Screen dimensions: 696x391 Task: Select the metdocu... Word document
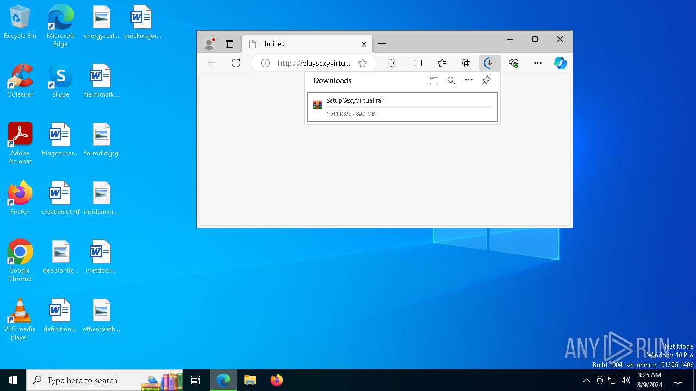[x=101, y=257]
